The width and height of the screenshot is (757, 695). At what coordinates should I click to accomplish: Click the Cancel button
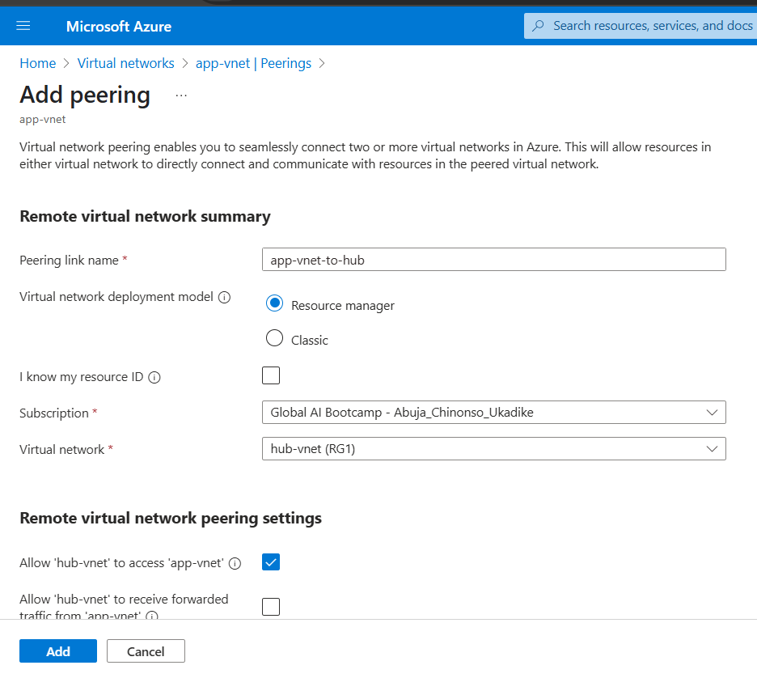click(146, 651)
